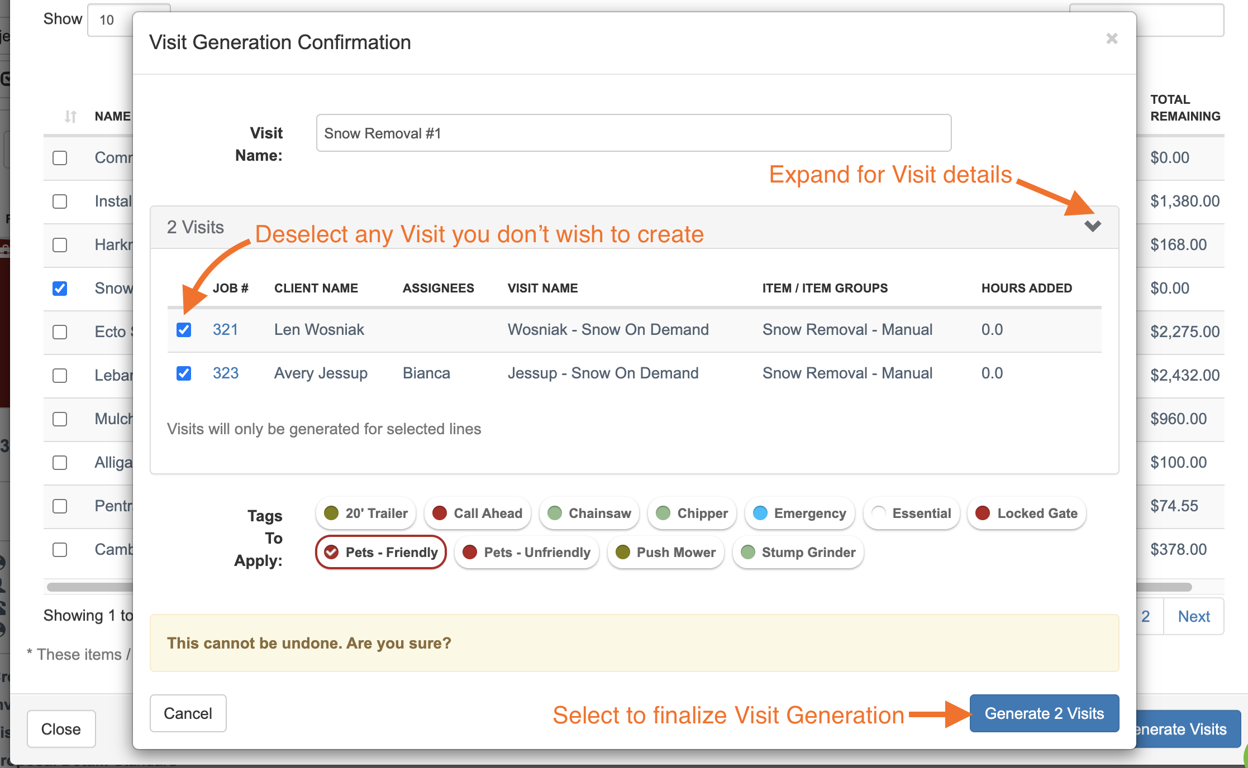Choose the Push Mower tag
Screen dimensions: 1248x768
click(x=665, y=552)
